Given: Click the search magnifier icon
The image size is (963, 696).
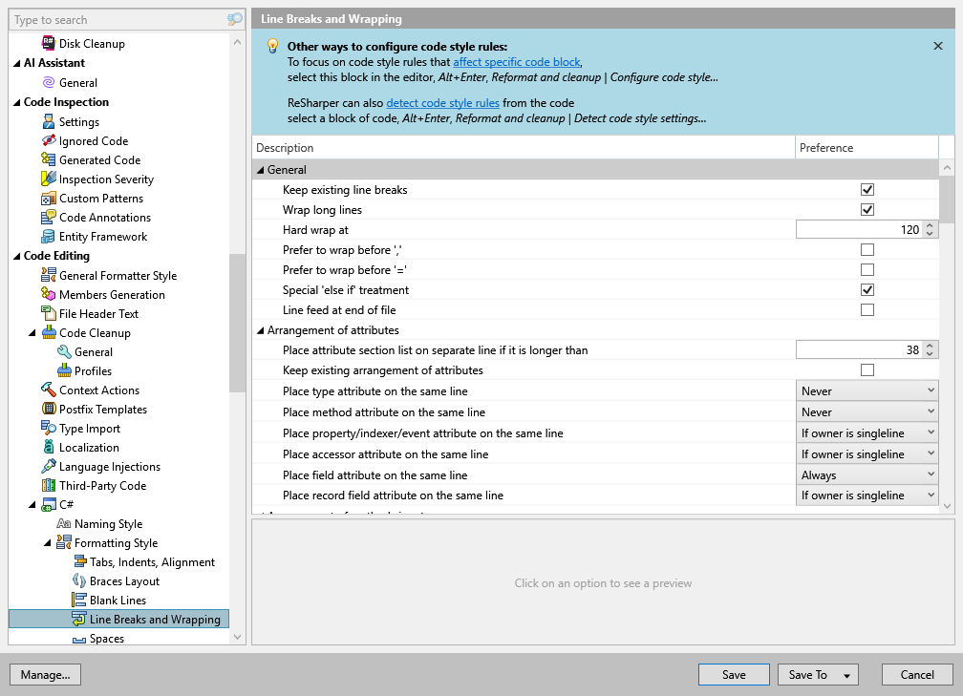Looking at the screenshot, I should [234, 20].
